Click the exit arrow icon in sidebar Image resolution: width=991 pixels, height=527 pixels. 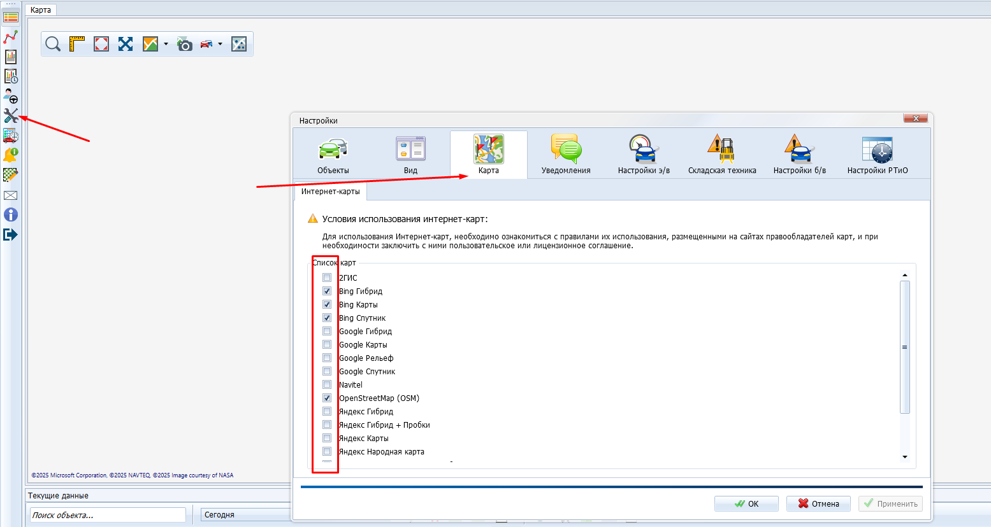(x=11, y=235)
